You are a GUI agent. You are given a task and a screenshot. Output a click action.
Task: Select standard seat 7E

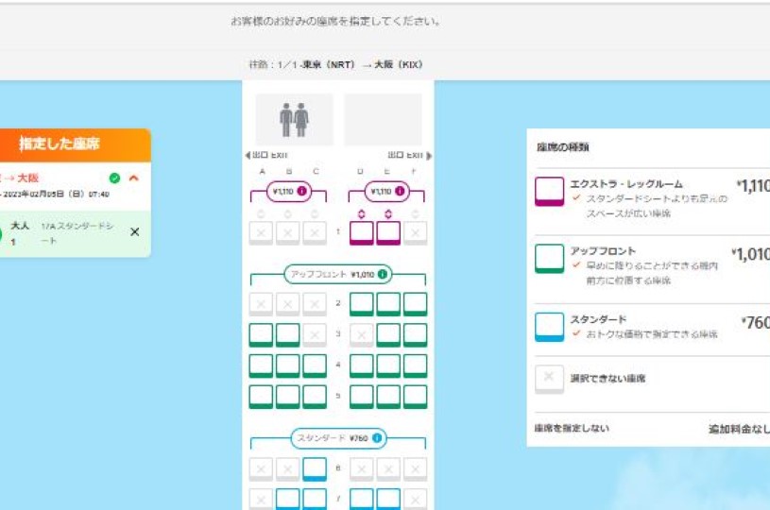tap(388, 500)
